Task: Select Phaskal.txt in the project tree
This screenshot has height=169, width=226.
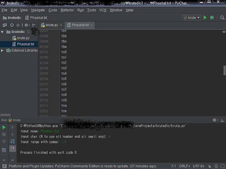Action: pos(25,44)
